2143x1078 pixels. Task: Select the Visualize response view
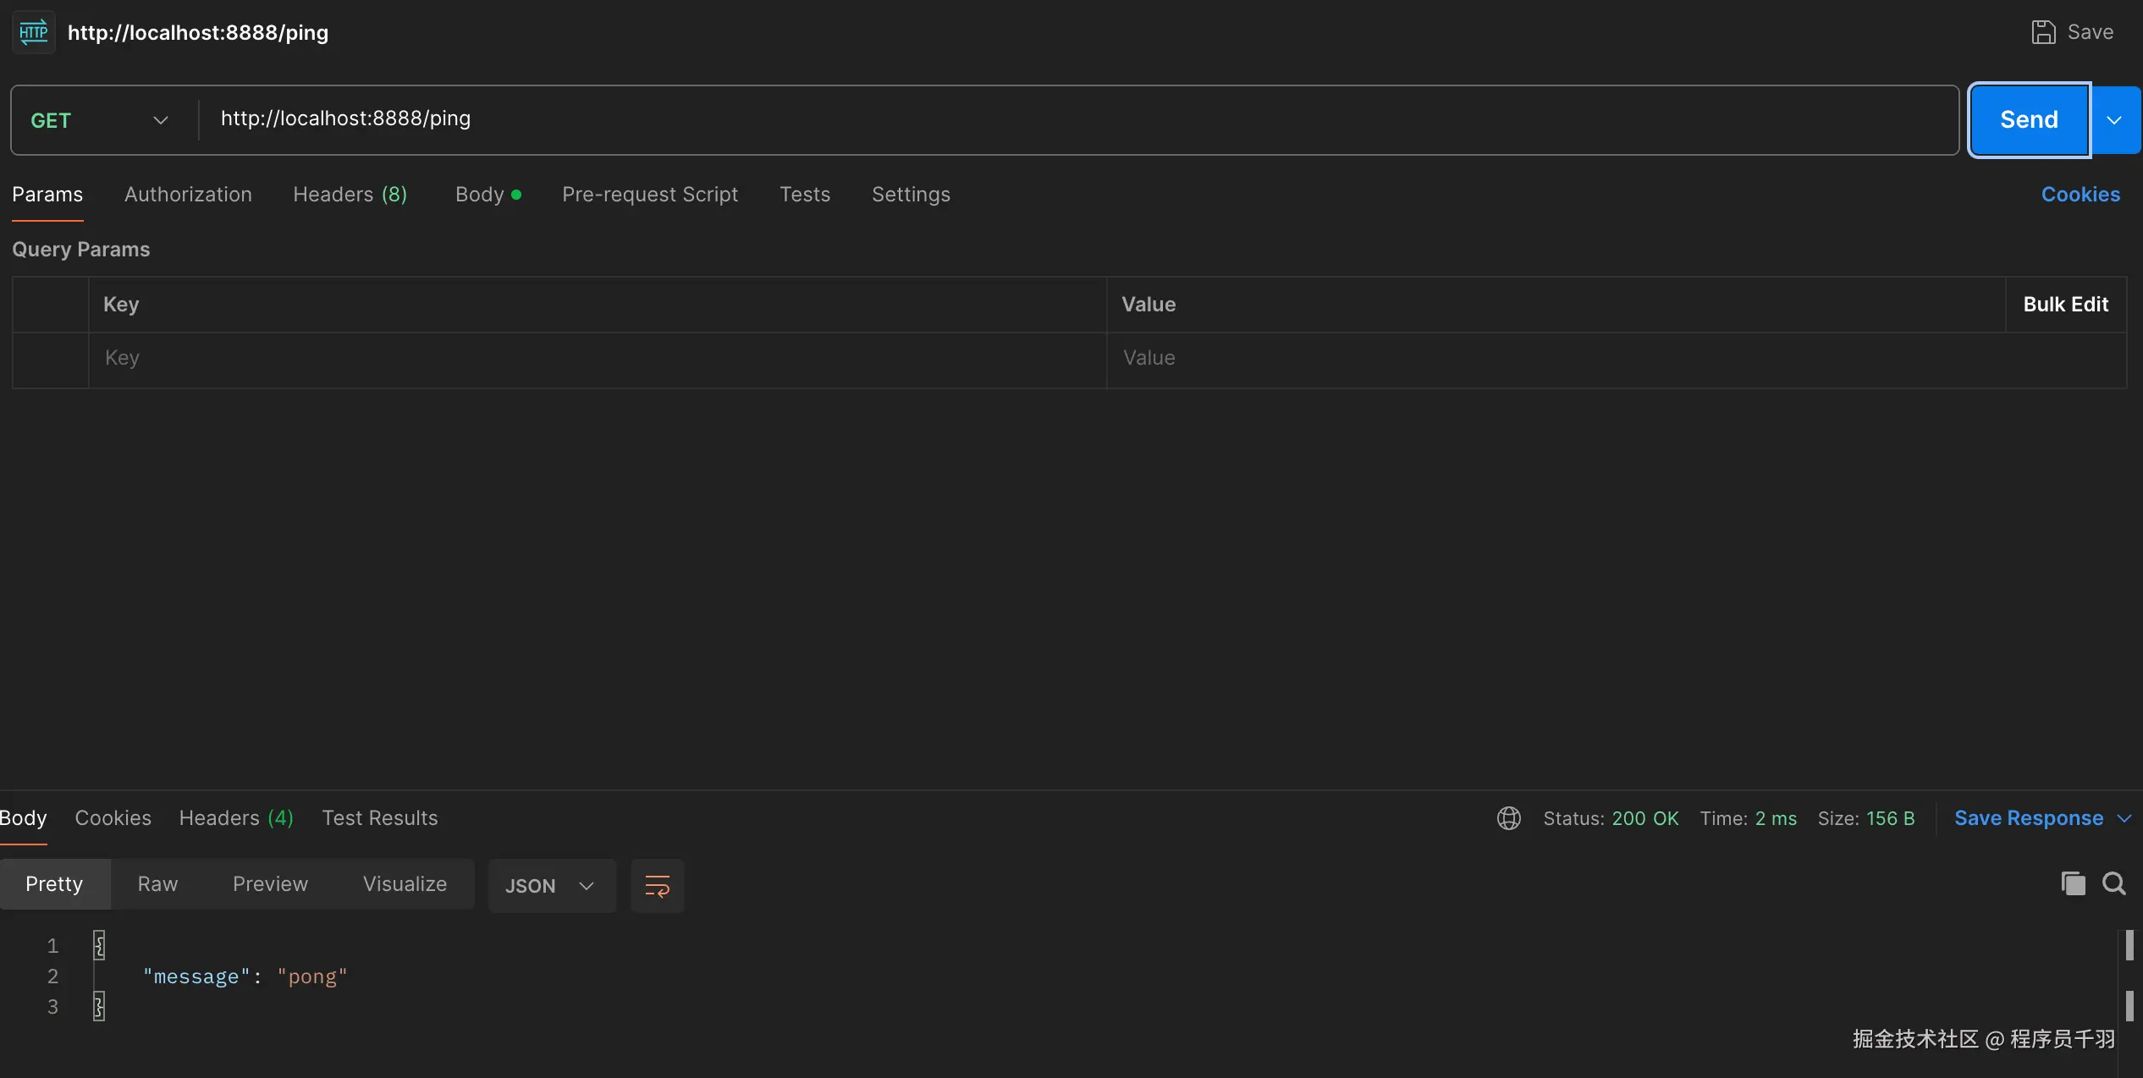(x=405, y=884)
